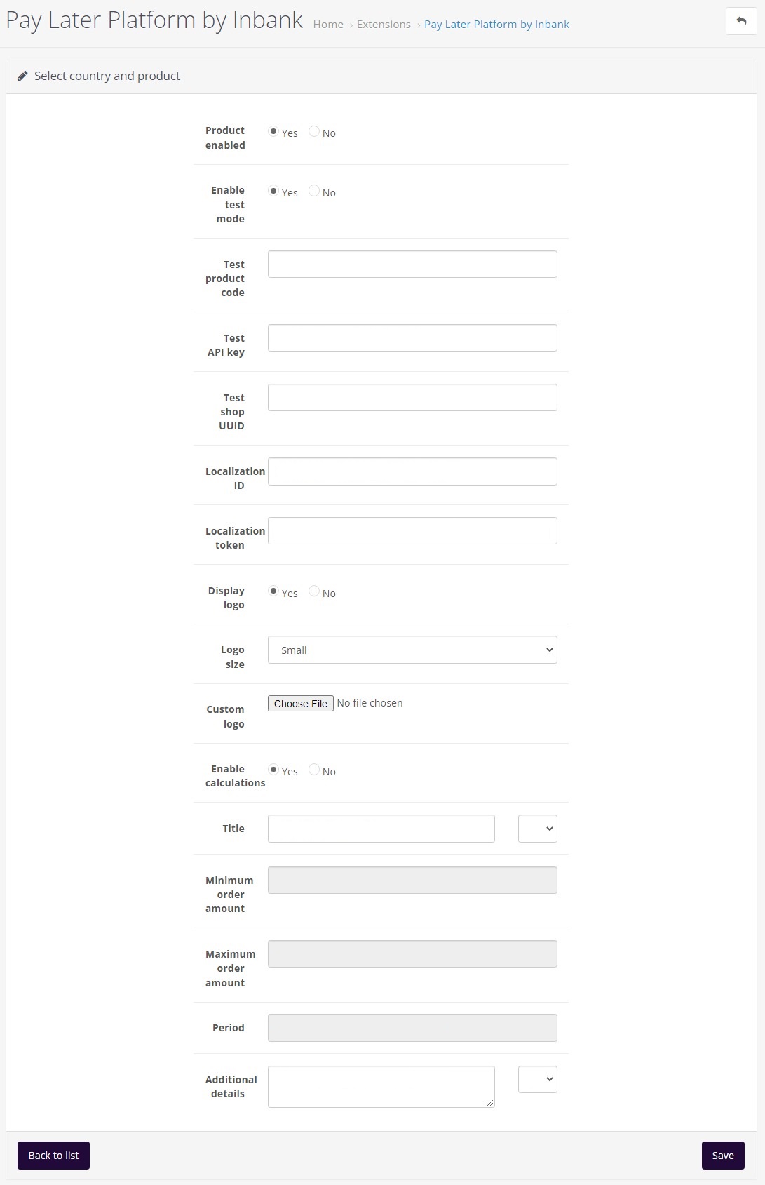765x1185 pixels.
Task: Expand the Title language dropdown
Action: (537, 829)
